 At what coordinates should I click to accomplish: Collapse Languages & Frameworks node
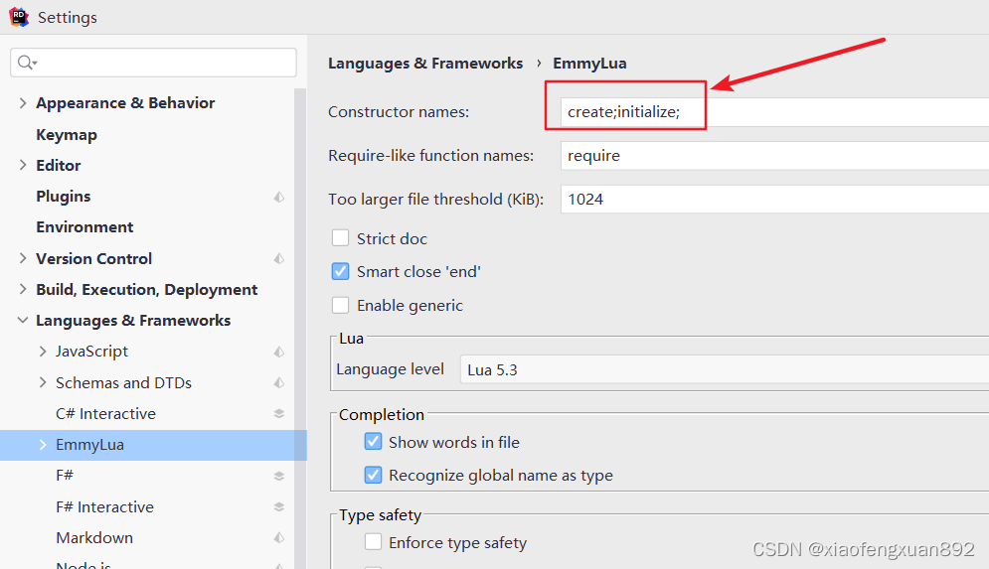coord(23,320)
